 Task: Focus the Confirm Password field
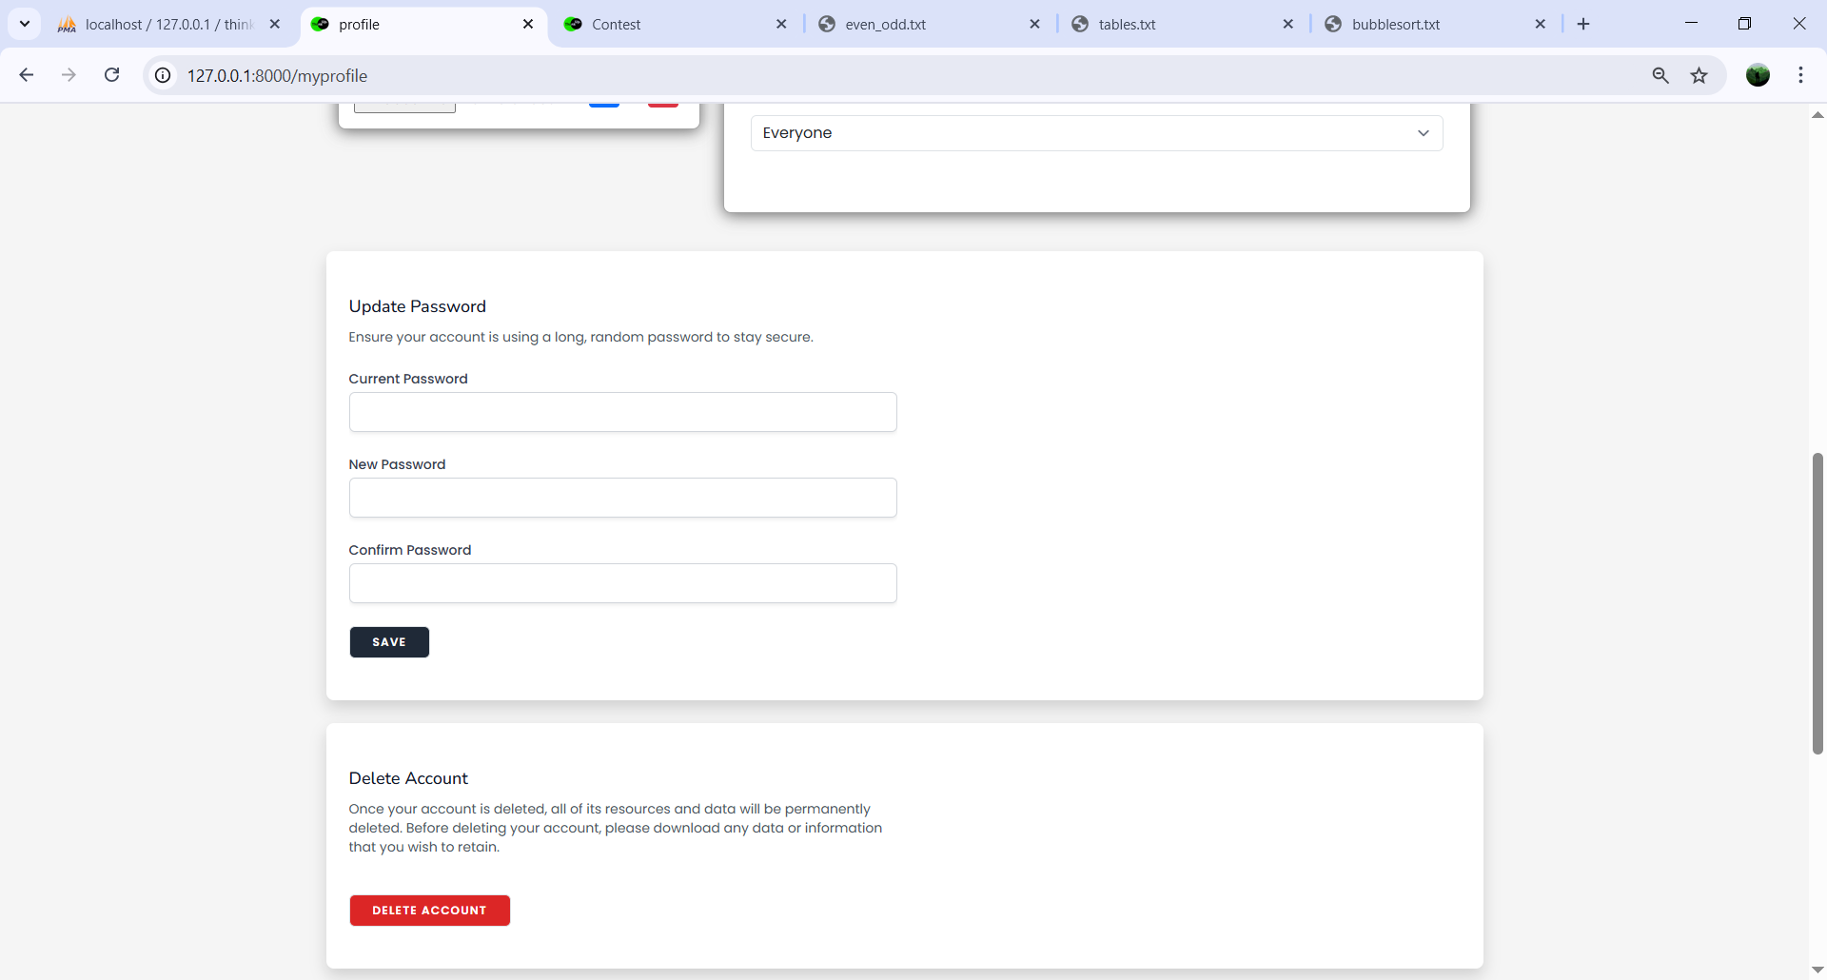(x=622, y=583)
